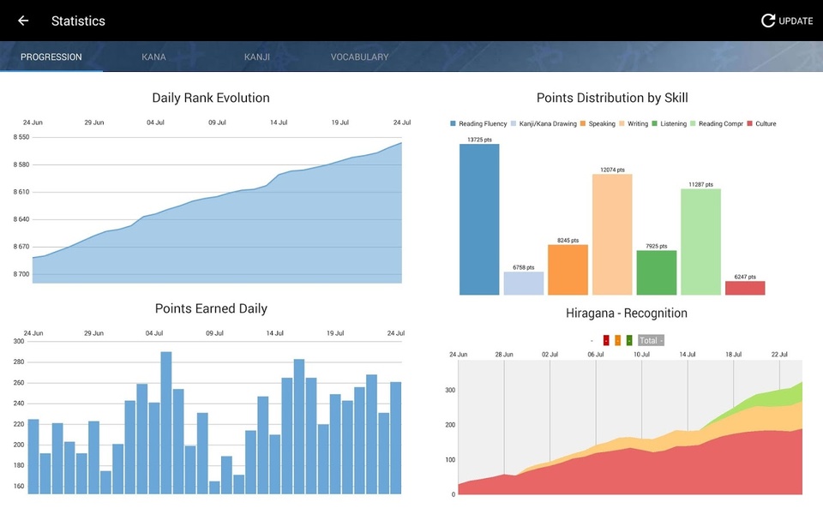Click the 'Kanji/Kana Drawing' legend text
The image size is (823, 514).
pos(548,123)
